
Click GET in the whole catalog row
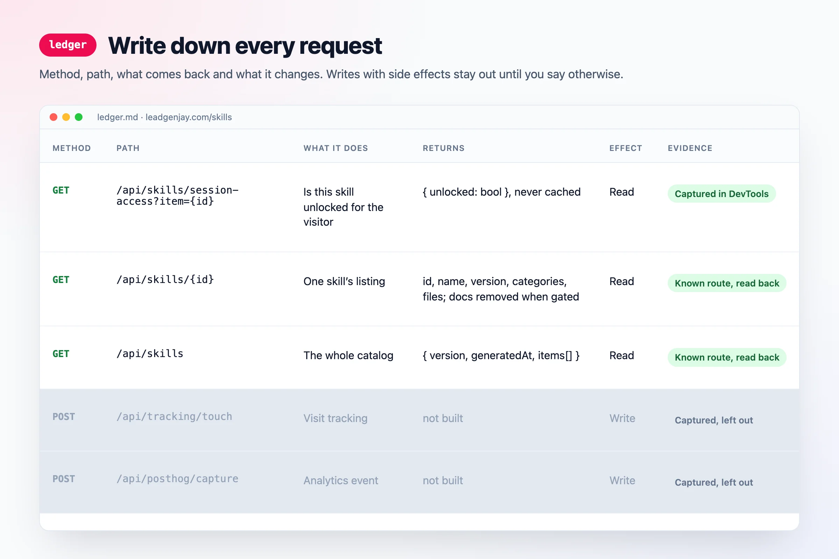[61, 354]
